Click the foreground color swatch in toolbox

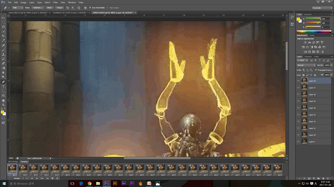(2, 112)
